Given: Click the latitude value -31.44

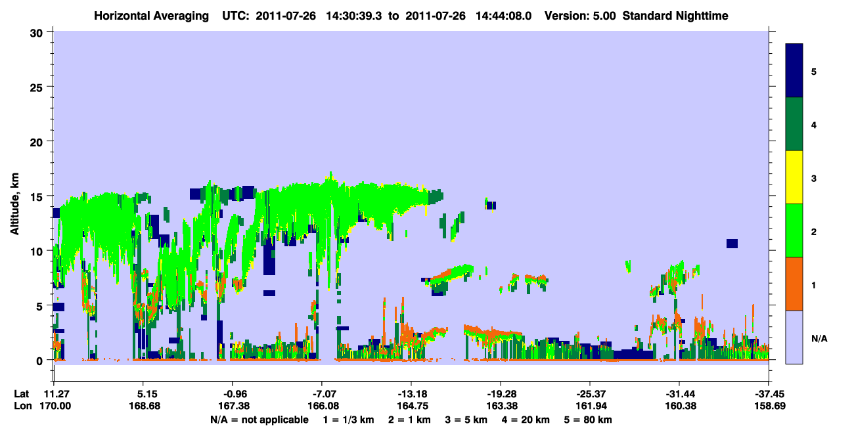Looking at the screenshot, I should point(679,394).
